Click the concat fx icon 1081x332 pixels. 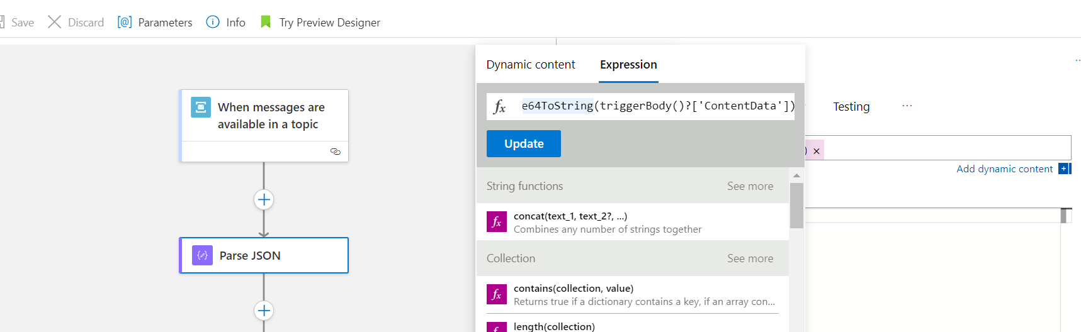497,221
